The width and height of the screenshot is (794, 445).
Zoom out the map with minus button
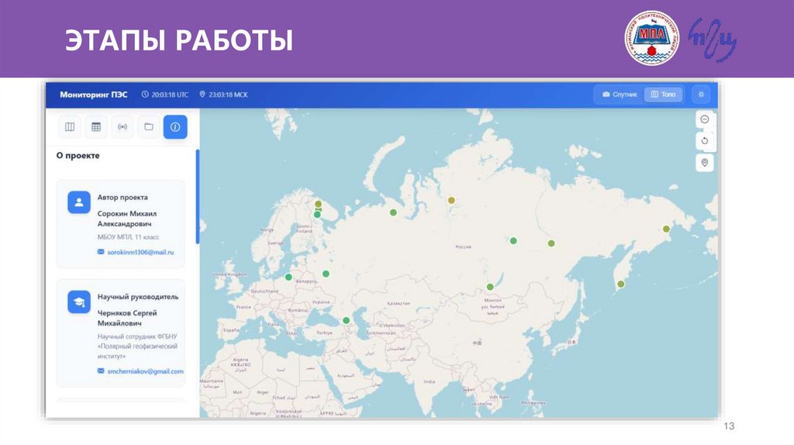[x=704, y=119]
